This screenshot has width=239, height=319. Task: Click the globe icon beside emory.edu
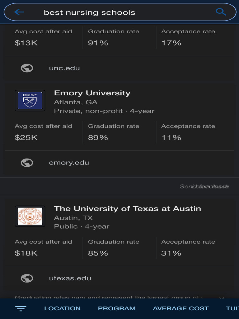pyautogui.click(x=27, y=163)
